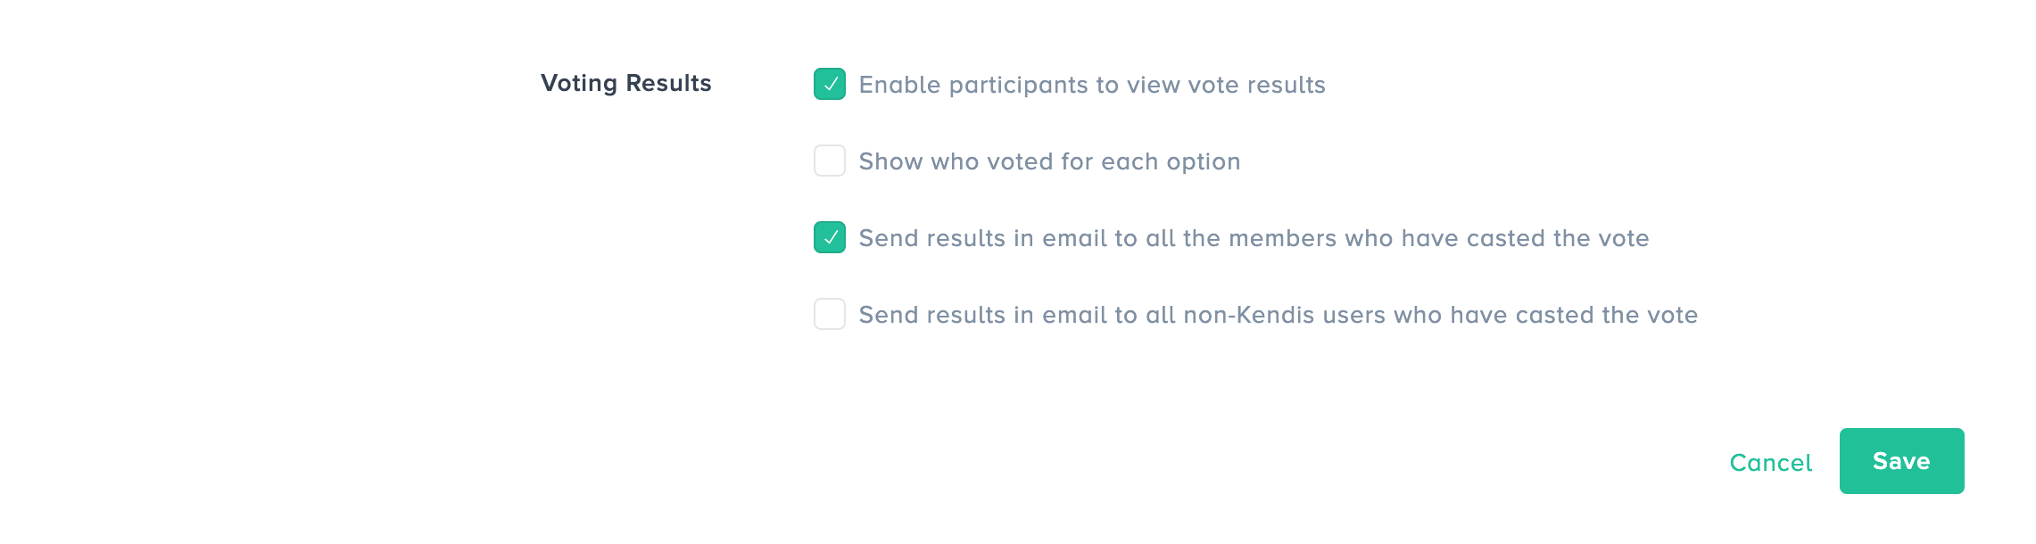
Task: Click the label about emailing non-Kendis users
Action: [x=1278, y=315]
